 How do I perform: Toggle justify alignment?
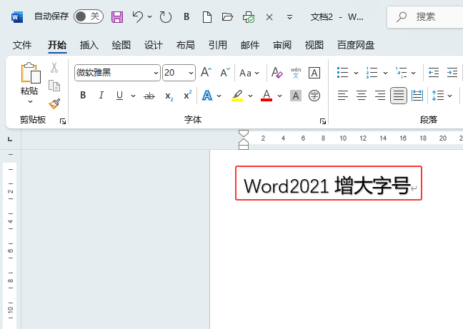[x=399, y=96]
